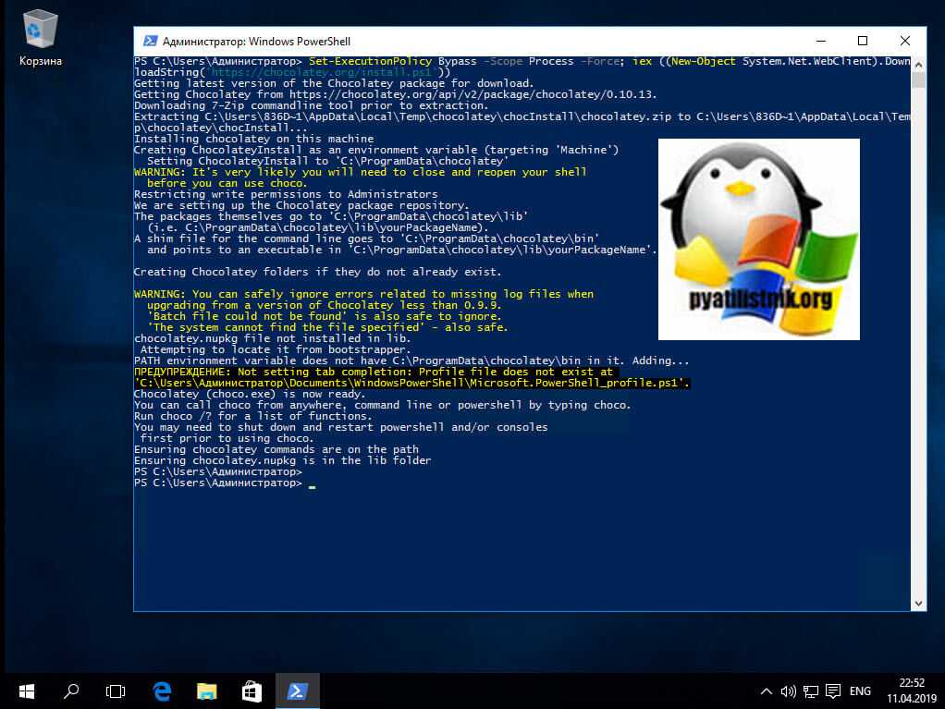Open the ENG input language switcher

coord(860,691)
